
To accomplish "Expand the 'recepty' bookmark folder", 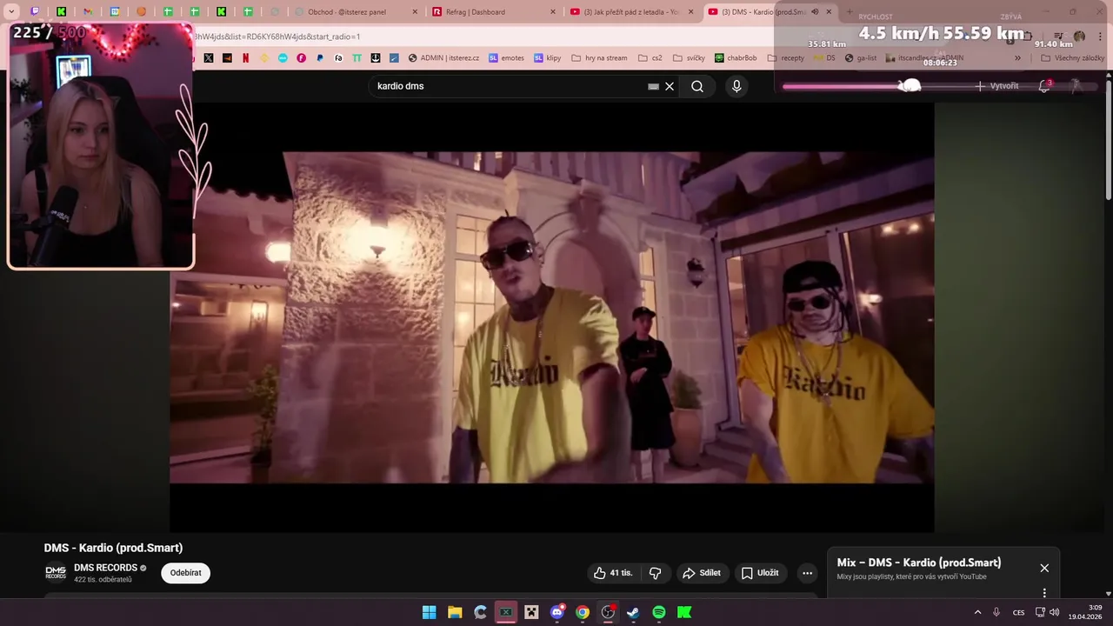I will coord(786,58).
